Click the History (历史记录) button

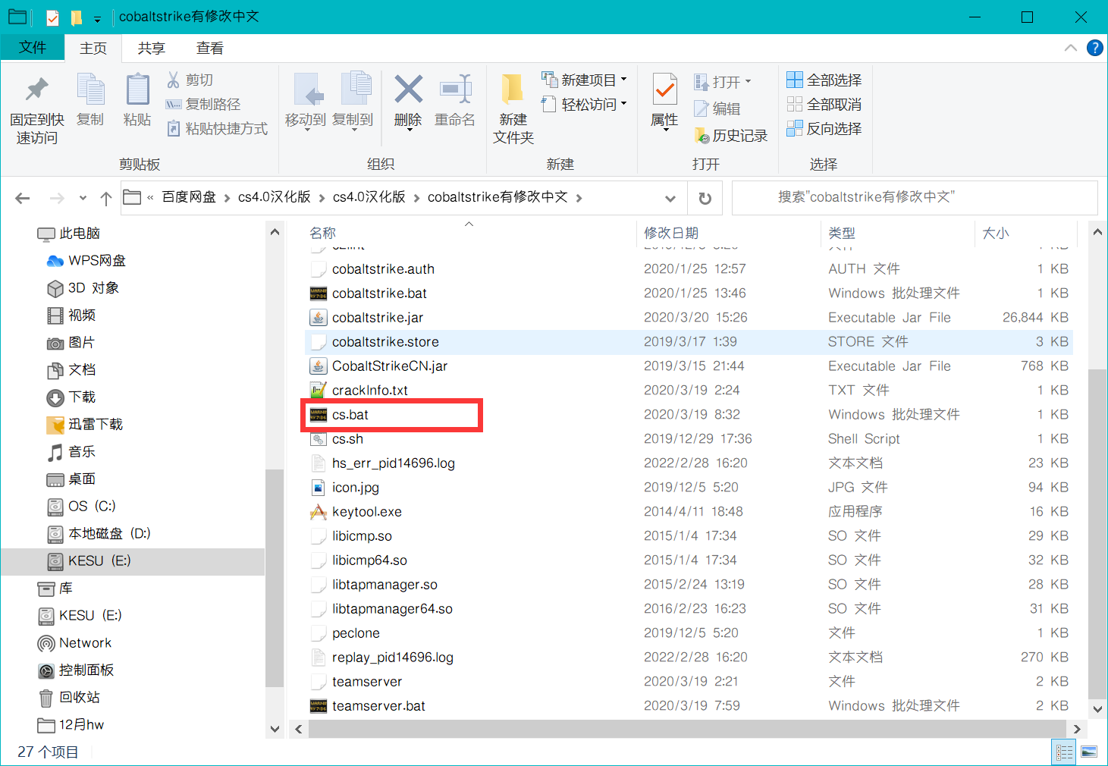731,136
